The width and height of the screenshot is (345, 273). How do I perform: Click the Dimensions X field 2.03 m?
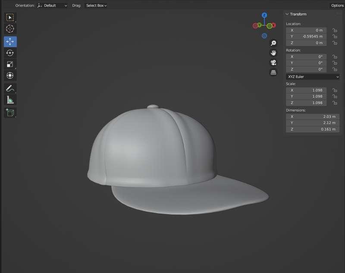point(313,116)
